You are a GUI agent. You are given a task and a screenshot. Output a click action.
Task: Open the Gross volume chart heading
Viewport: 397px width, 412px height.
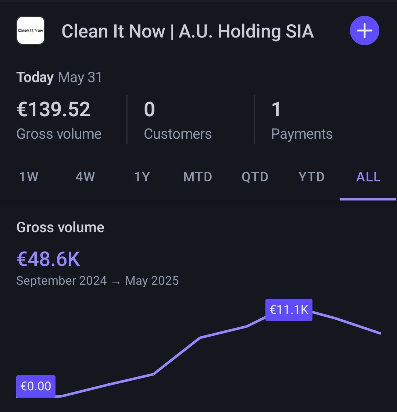coord(60,227)
